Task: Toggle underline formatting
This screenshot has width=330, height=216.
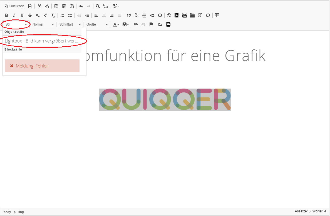Action: click(22, 15)
